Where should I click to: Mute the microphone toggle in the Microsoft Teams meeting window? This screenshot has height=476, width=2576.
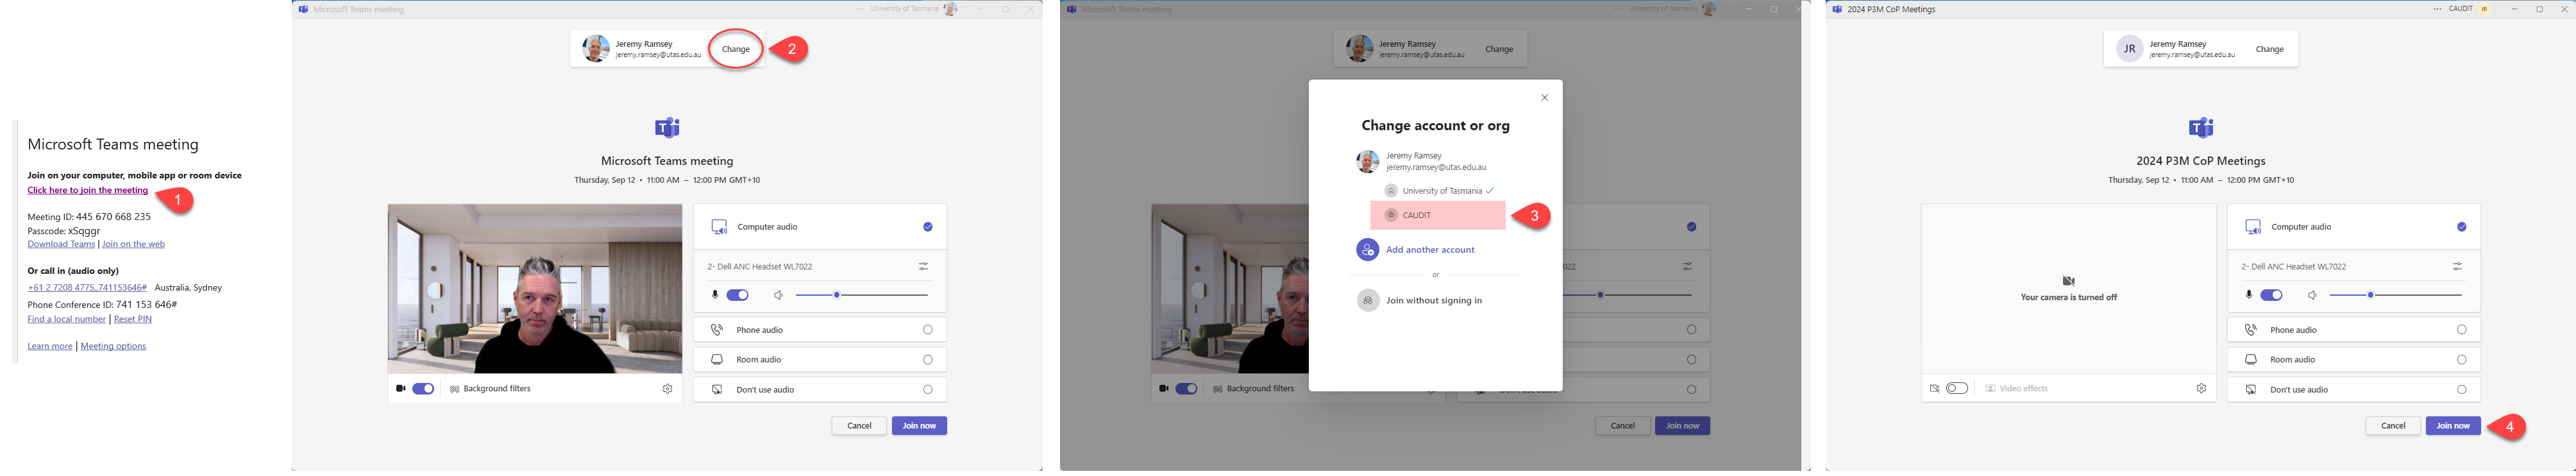click(x=738, y=295)
